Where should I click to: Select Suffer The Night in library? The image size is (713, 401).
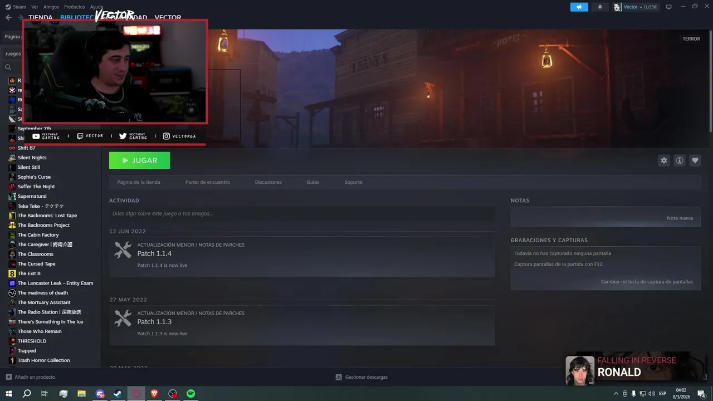pos(36,187)
